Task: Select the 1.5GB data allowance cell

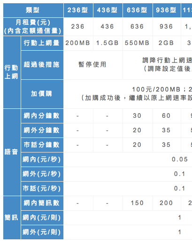Action: (x=108, y=43)
